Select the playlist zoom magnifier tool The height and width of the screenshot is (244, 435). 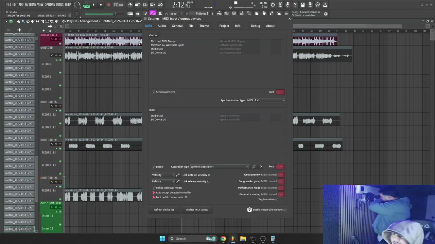click(x=51, y=21)
